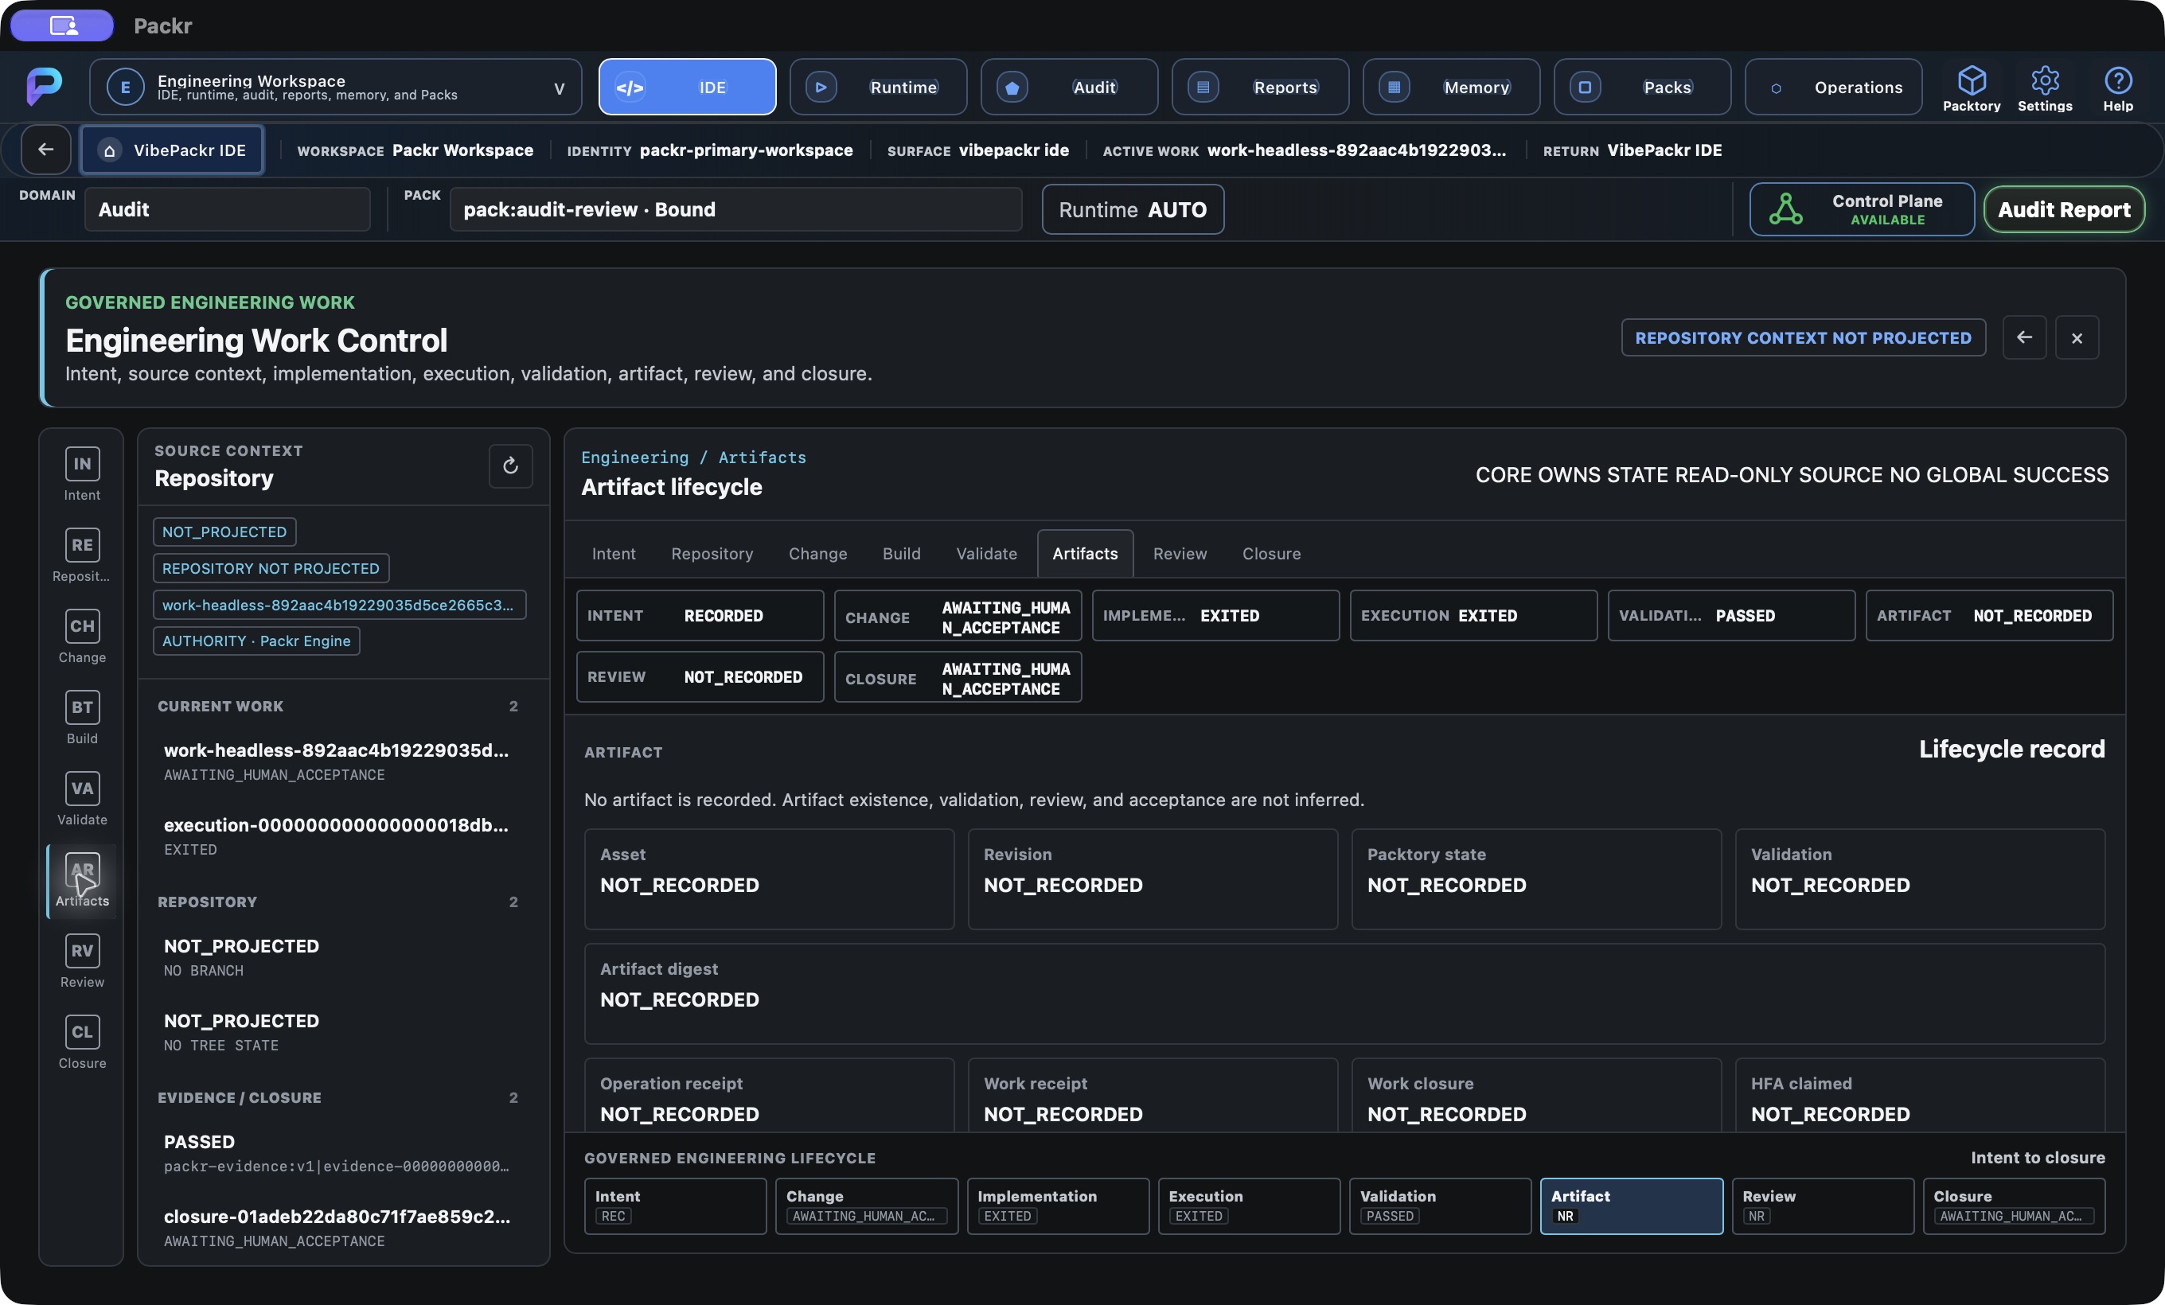Switch to the Runtime tab
This screenshot has height=1305, width=2165.
pyautogui.click(x=878, y=87)
